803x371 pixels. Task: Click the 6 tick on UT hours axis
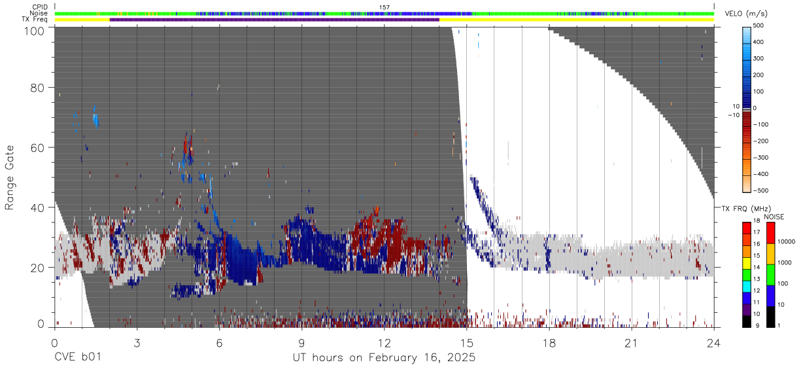(x=219, y=342)
